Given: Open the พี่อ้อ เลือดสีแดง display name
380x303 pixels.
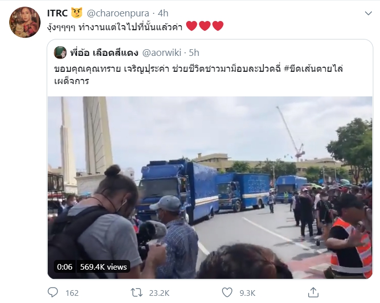Looking at the screenshot, I should (104, 53).
